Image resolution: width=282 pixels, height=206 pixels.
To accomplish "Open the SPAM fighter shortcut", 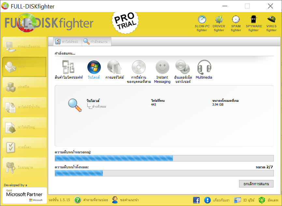I will pos(236,24).
